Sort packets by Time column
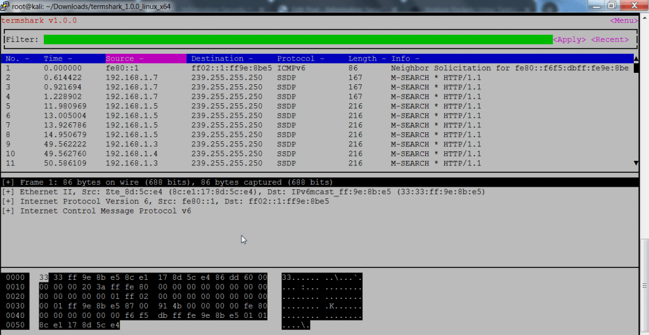This screenshot has height=335, width=649. coord(58,59)
